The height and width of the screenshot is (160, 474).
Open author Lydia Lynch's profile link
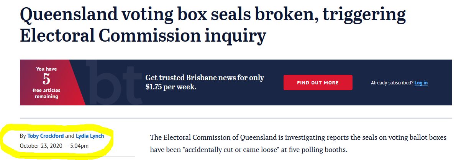[90, 136]
